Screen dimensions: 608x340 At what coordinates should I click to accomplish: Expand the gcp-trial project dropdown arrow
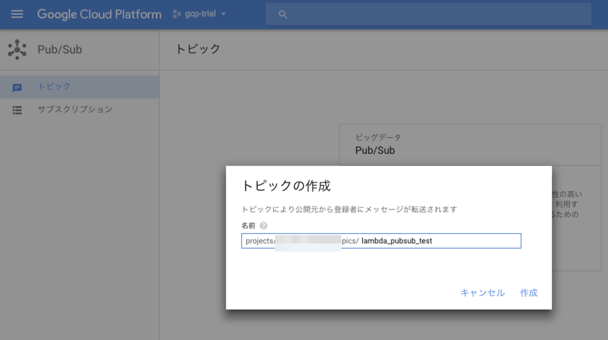point(224,14)
